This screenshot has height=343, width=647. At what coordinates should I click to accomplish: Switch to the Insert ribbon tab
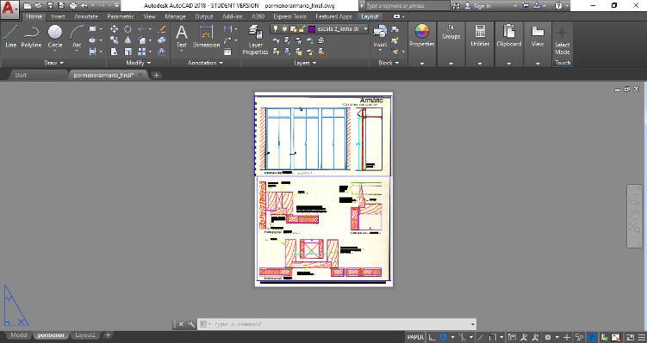[x=59, y=16]
